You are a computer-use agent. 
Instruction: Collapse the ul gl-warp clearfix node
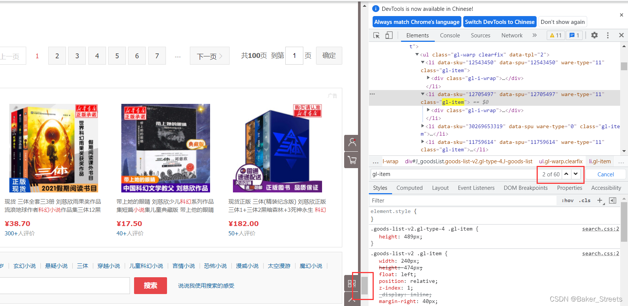pyautogui.click(x=417, y=55)
